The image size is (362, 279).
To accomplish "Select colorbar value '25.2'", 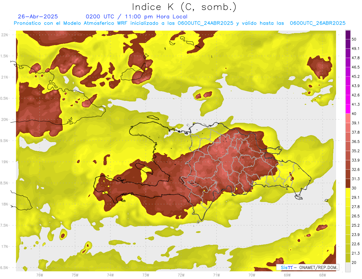I will click(x=356, y=225).
